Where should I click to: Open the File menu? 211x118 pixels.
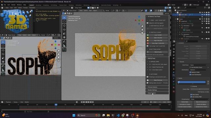(5, 5)
